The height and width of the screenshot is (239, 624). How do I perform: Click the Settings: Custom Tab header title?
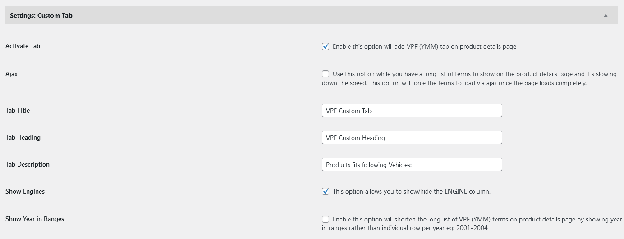point(41,15)
